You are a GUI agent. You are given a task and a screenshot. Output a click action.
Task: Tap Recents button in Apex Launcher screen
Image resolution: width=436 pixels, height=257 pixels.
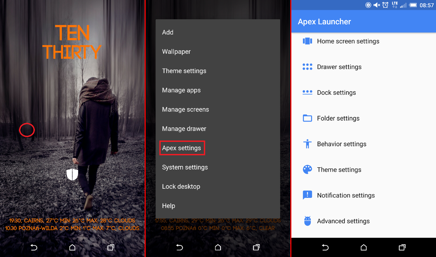(402, 248)
